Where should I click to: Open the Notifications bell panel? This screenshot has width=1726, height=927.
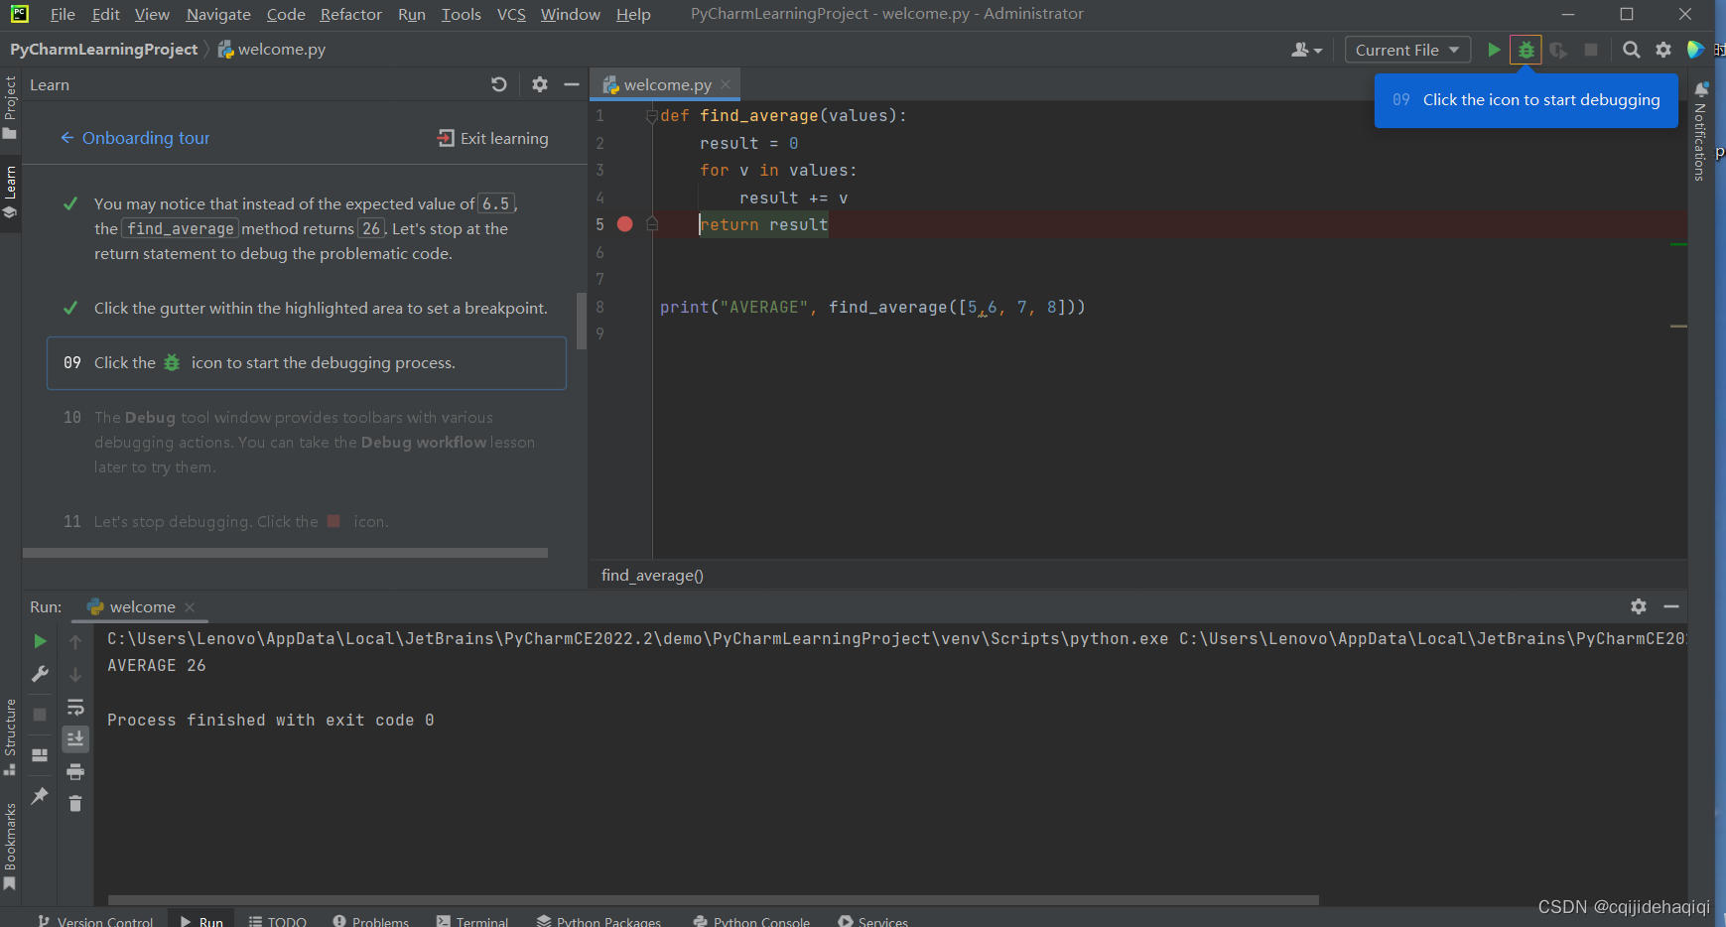(x=1701, y=90)
